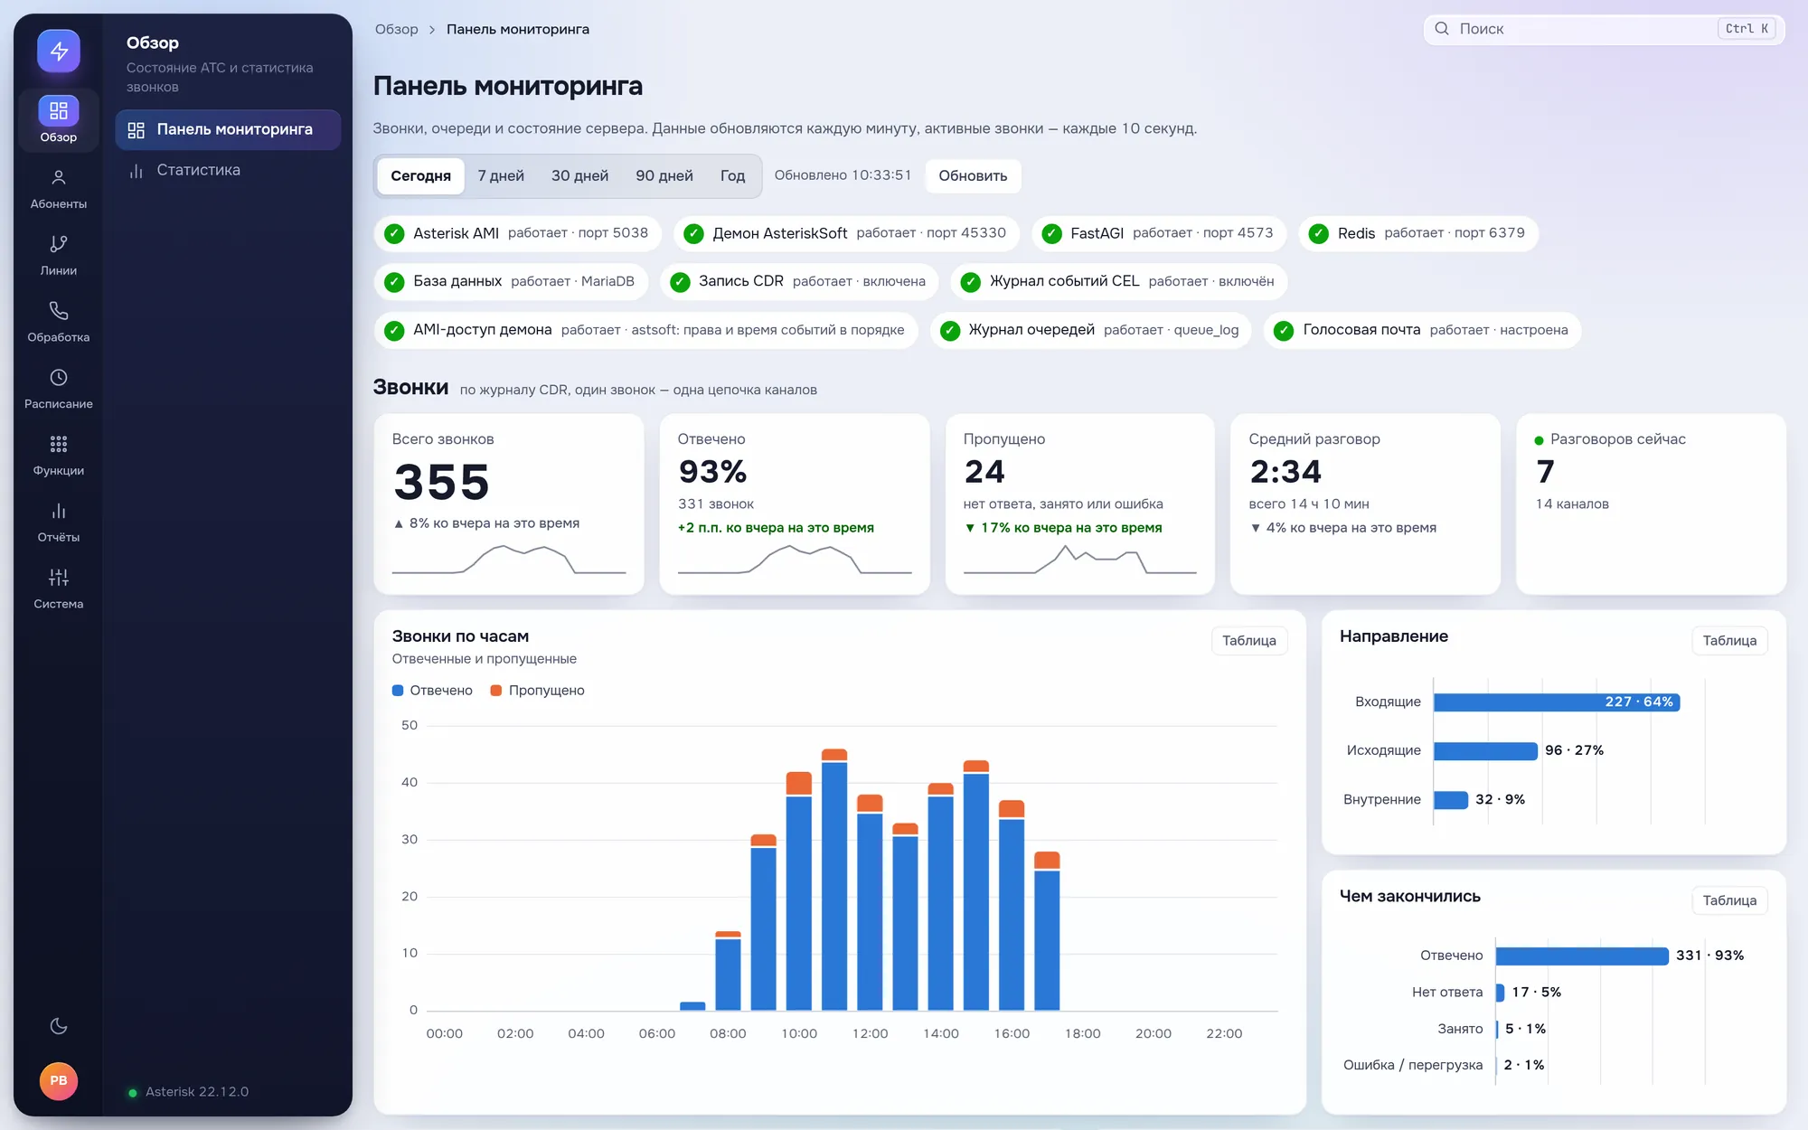
Task: Switch period to Сегодня
Action: coord(420,176)
